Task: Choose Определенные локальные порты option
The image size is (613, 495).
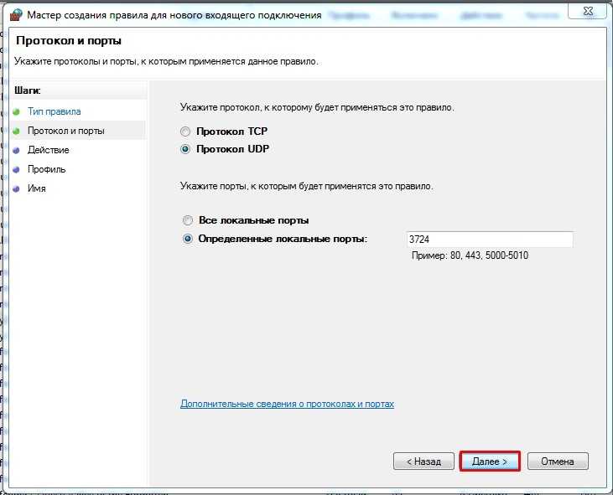Action: tap(188, 239)
